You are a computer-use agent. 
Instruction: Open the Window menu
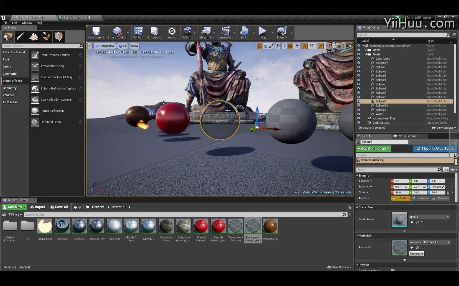click(x=27, y=23)
